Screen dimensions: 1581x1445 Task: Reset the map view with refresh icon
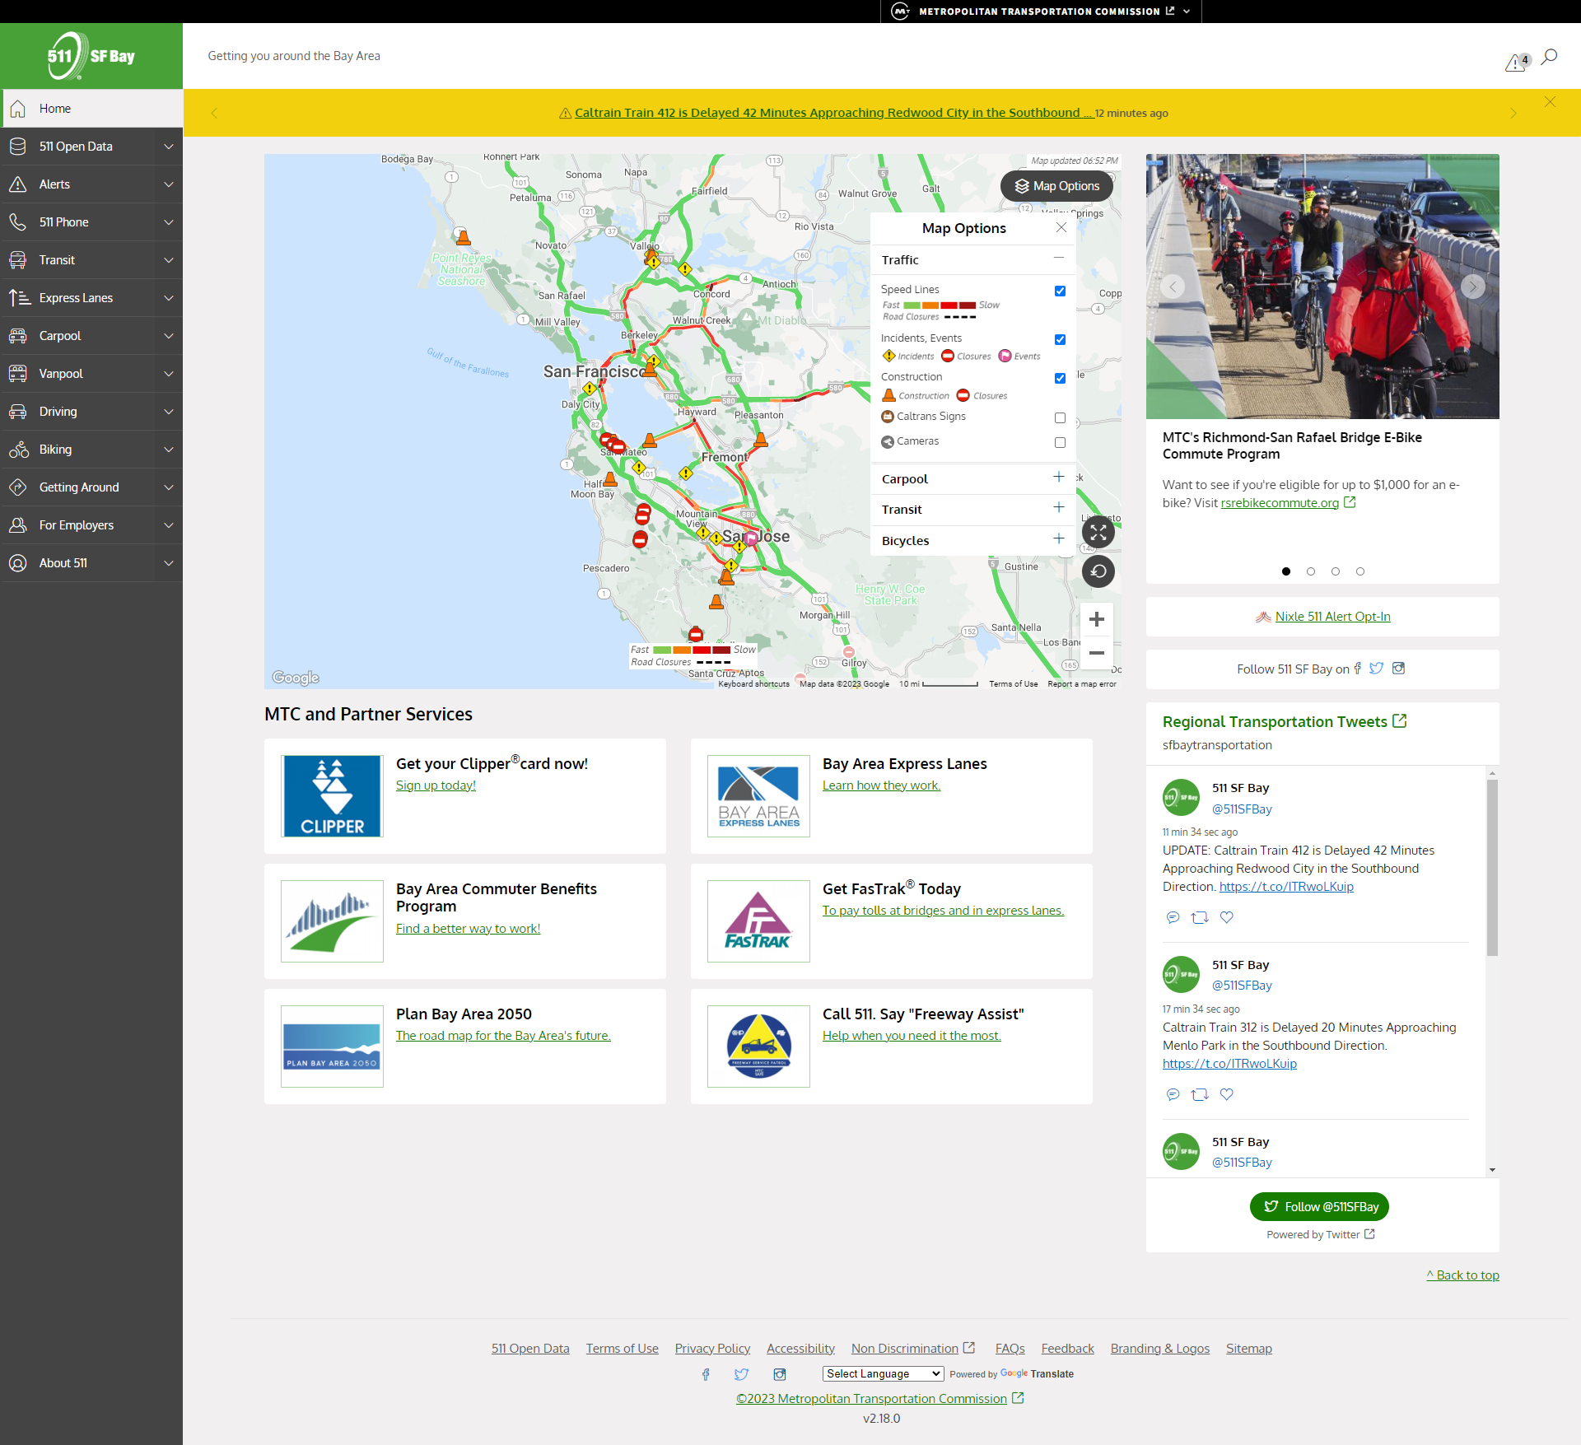(x=1098, y=571)
